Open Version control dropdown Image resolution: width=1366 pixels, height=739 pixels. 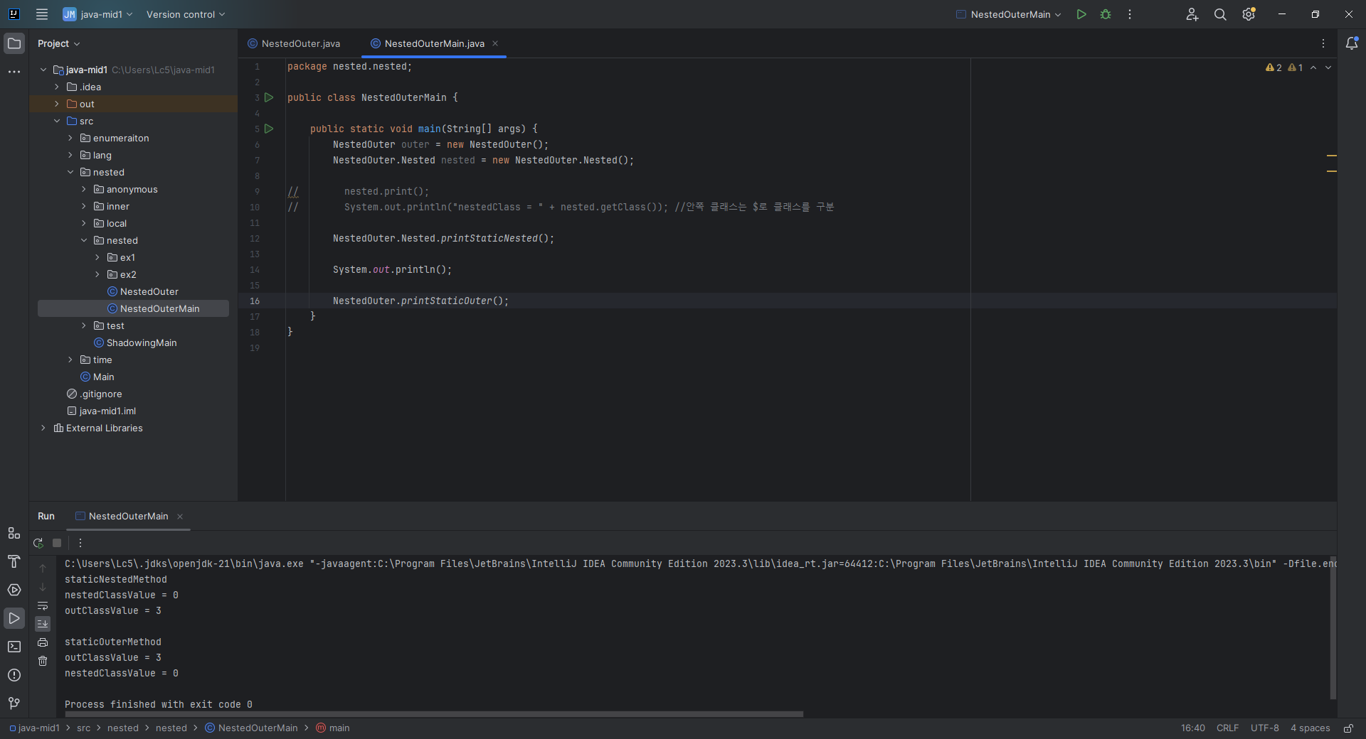186,14
